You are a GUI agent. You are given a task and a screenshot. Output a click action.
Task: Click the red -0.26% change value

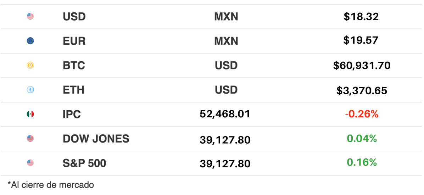(362, 114)
